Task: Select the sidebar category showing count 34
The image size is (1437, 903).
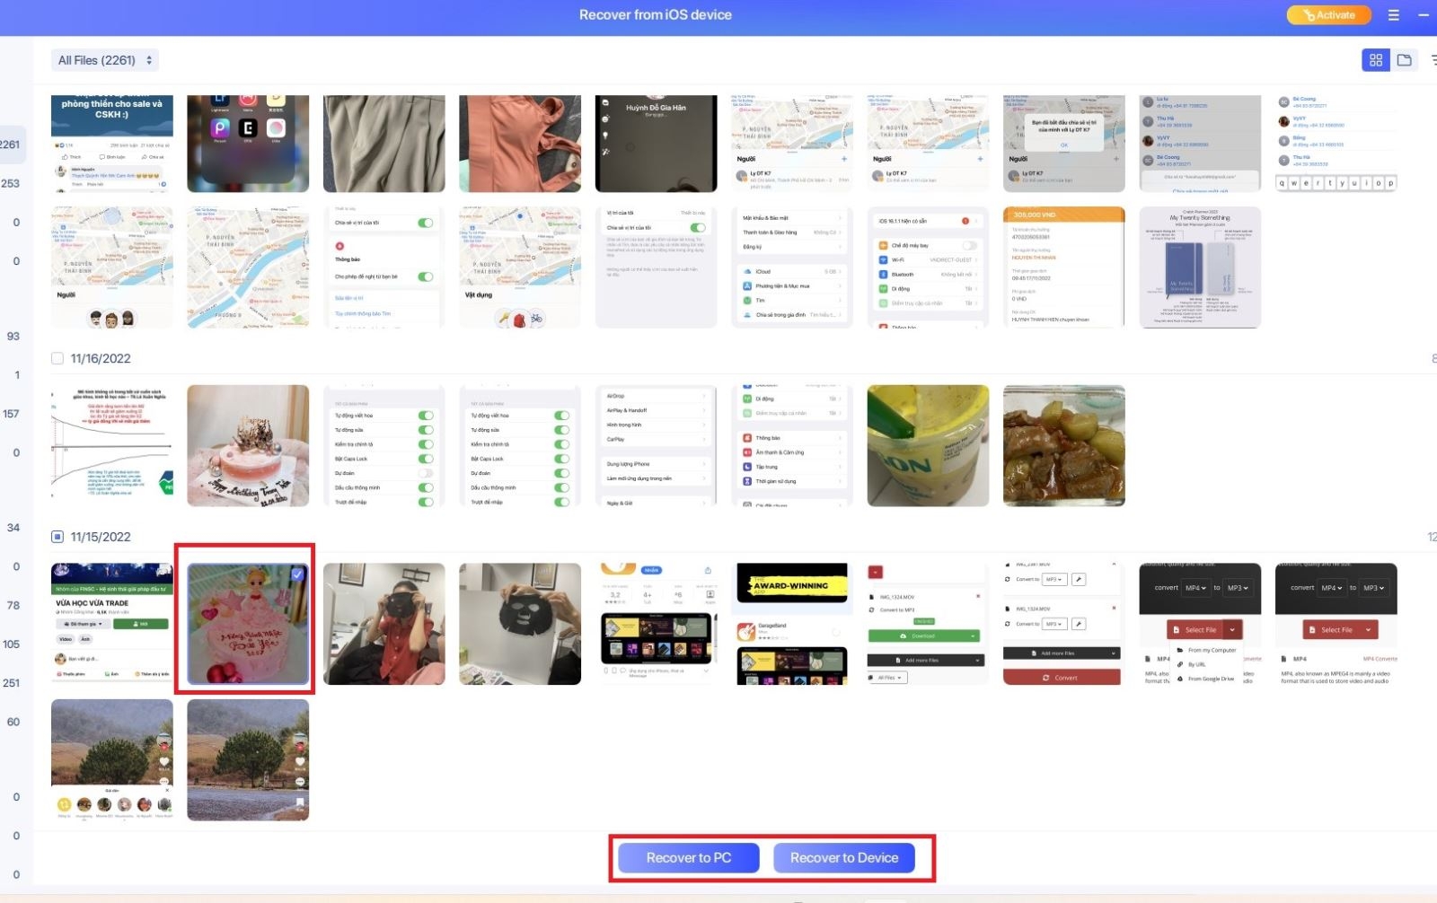Action: click(x=13, y=528)
